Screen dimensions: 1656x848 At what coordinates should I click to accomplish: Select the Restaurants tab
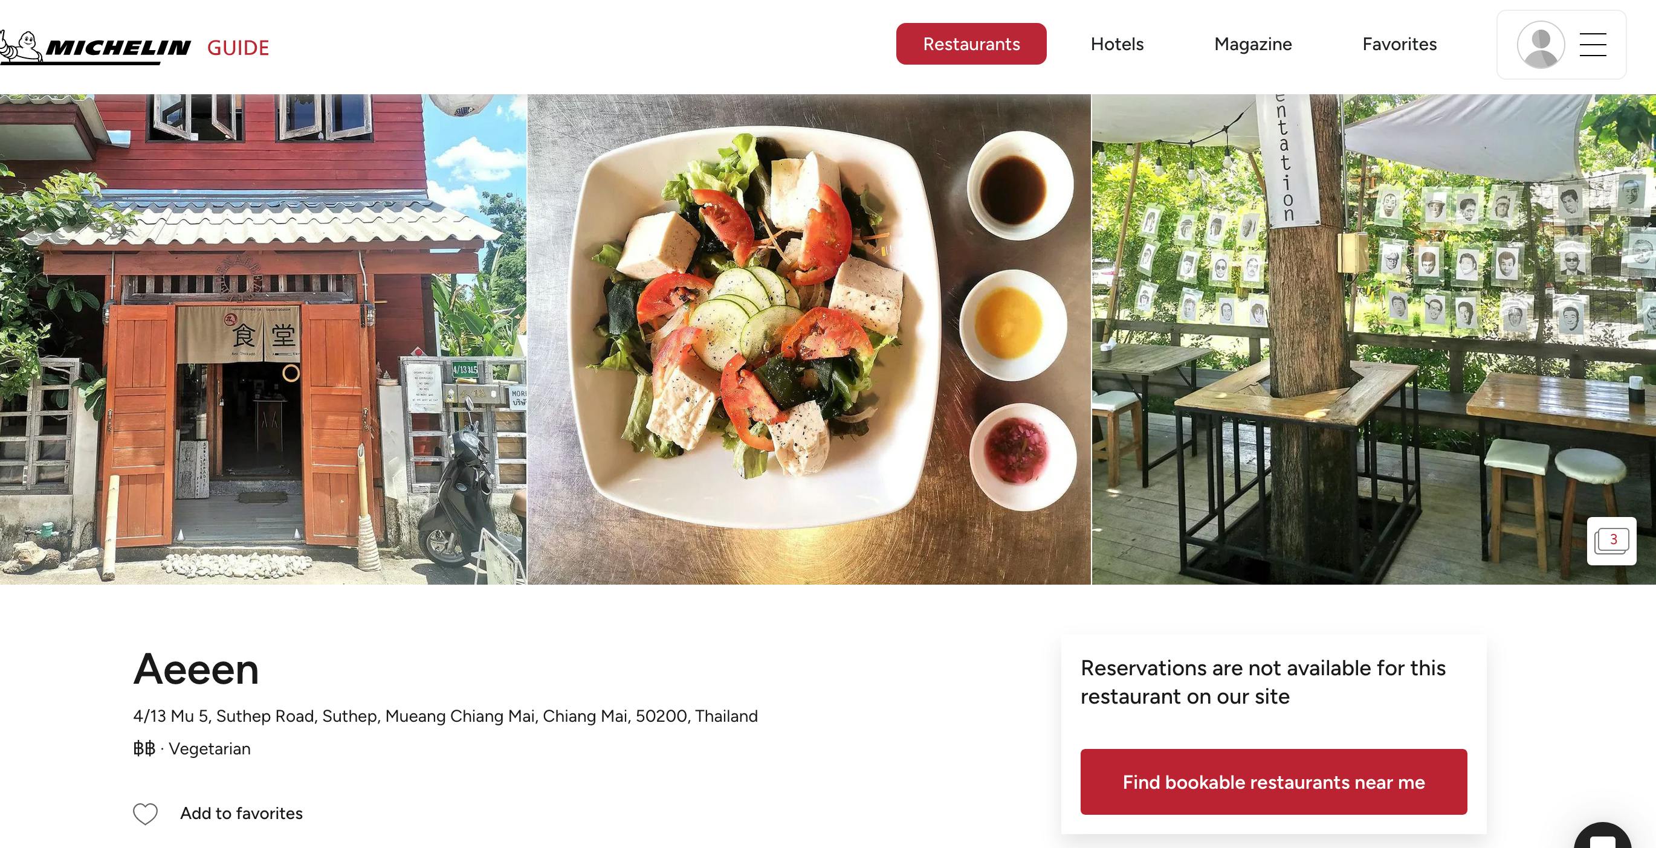point(971,43)
